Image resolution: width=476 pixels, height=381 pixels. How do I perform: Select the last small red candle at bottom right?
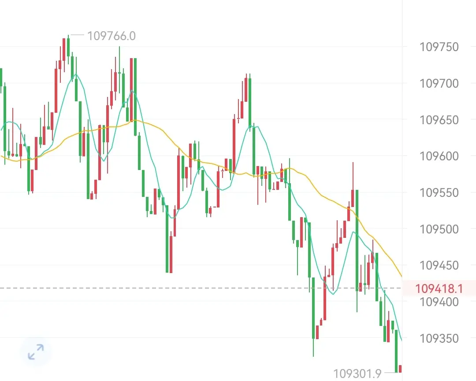(400, 369)
